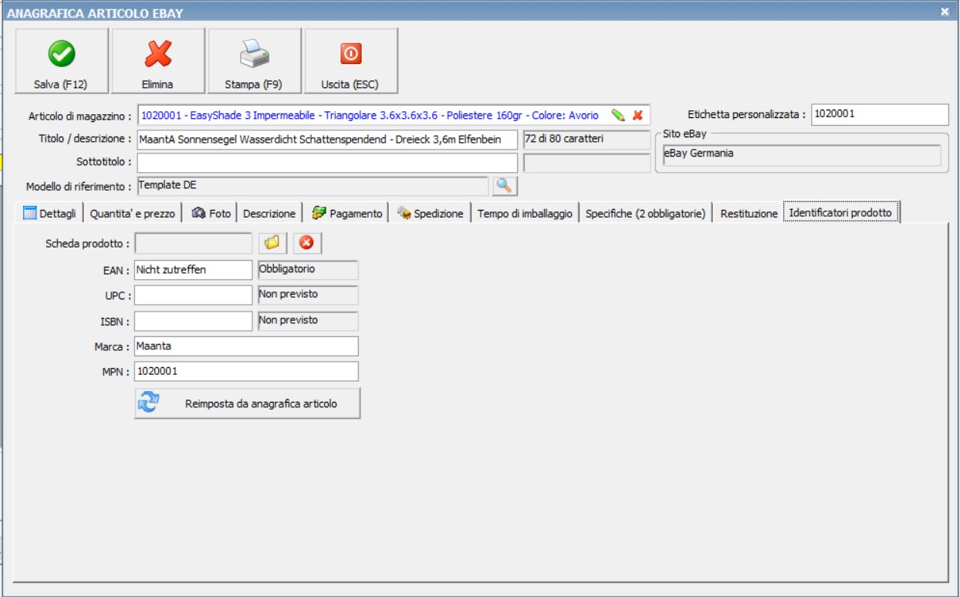Go to the Pagamento tab
Viewport: 960px width, 597px height.
coord(346,214)
